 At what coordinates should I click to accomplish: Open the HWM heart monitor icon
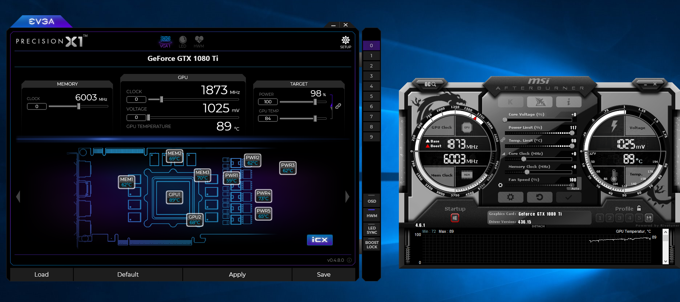click(x=199, y=42)
